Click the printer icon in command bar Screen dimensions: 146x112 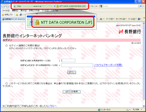tap(101, 19)
